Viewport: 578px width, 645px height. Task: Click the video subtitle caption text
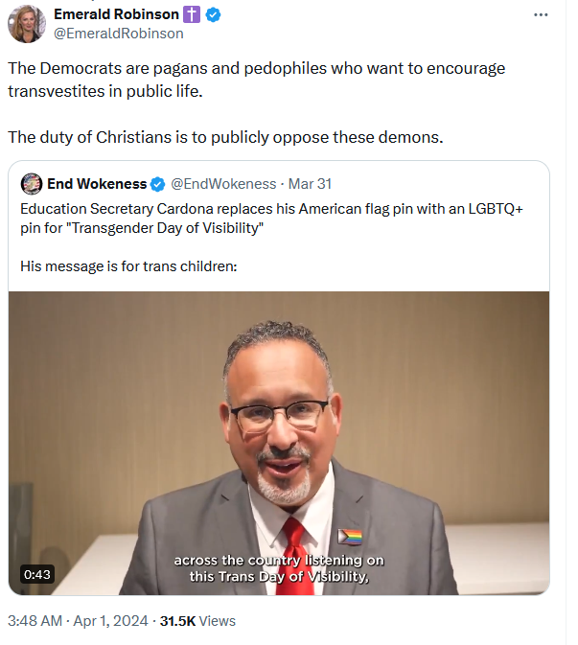coord(279,568)
